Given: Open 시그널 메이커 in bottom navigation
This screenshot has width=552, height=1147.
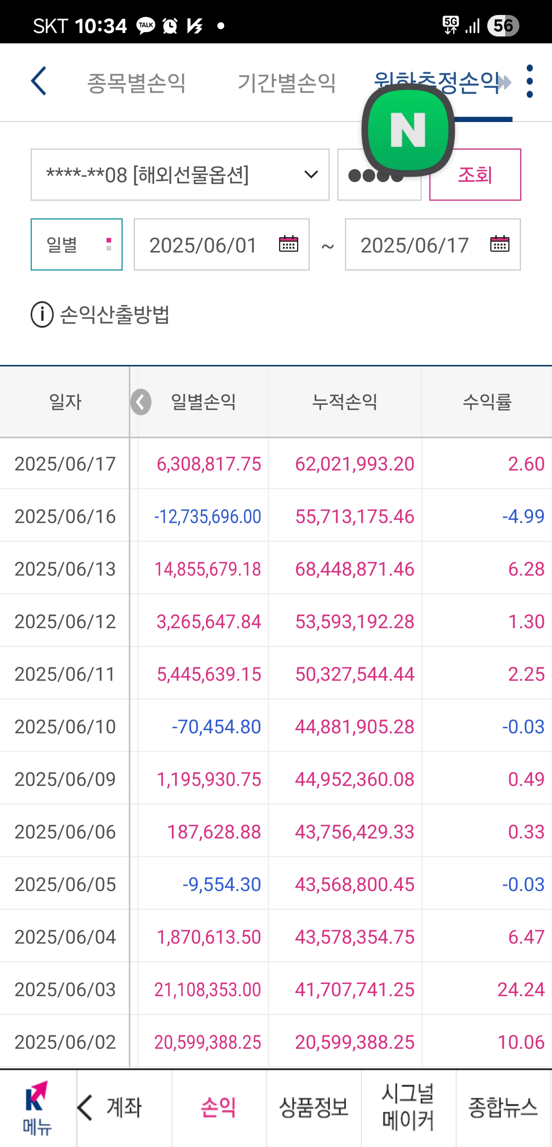Looking at the screenshot, I should point(408,1107).
